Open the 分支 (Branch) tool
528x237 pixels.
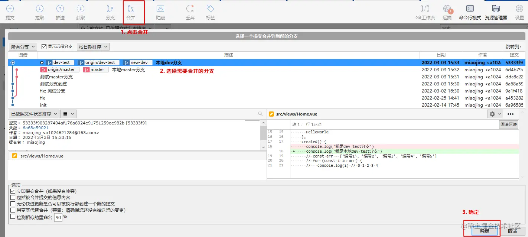[110, 12]
